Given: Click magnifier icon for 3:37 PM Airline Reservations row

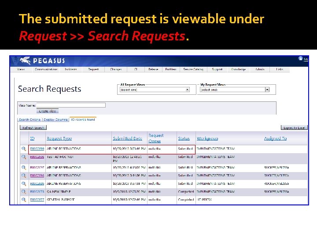Looking at the screenshot, I should click(x=24, y=184).
